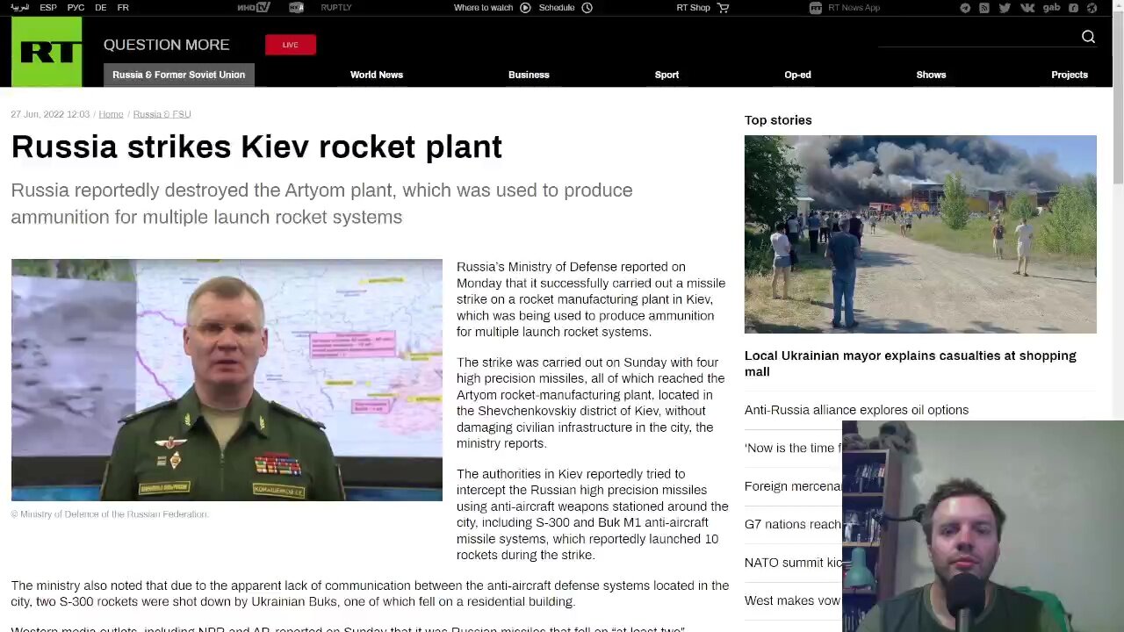
Task: Open the RT documentary channel logo
Action: pyautogui.click(x=296, y=7)
